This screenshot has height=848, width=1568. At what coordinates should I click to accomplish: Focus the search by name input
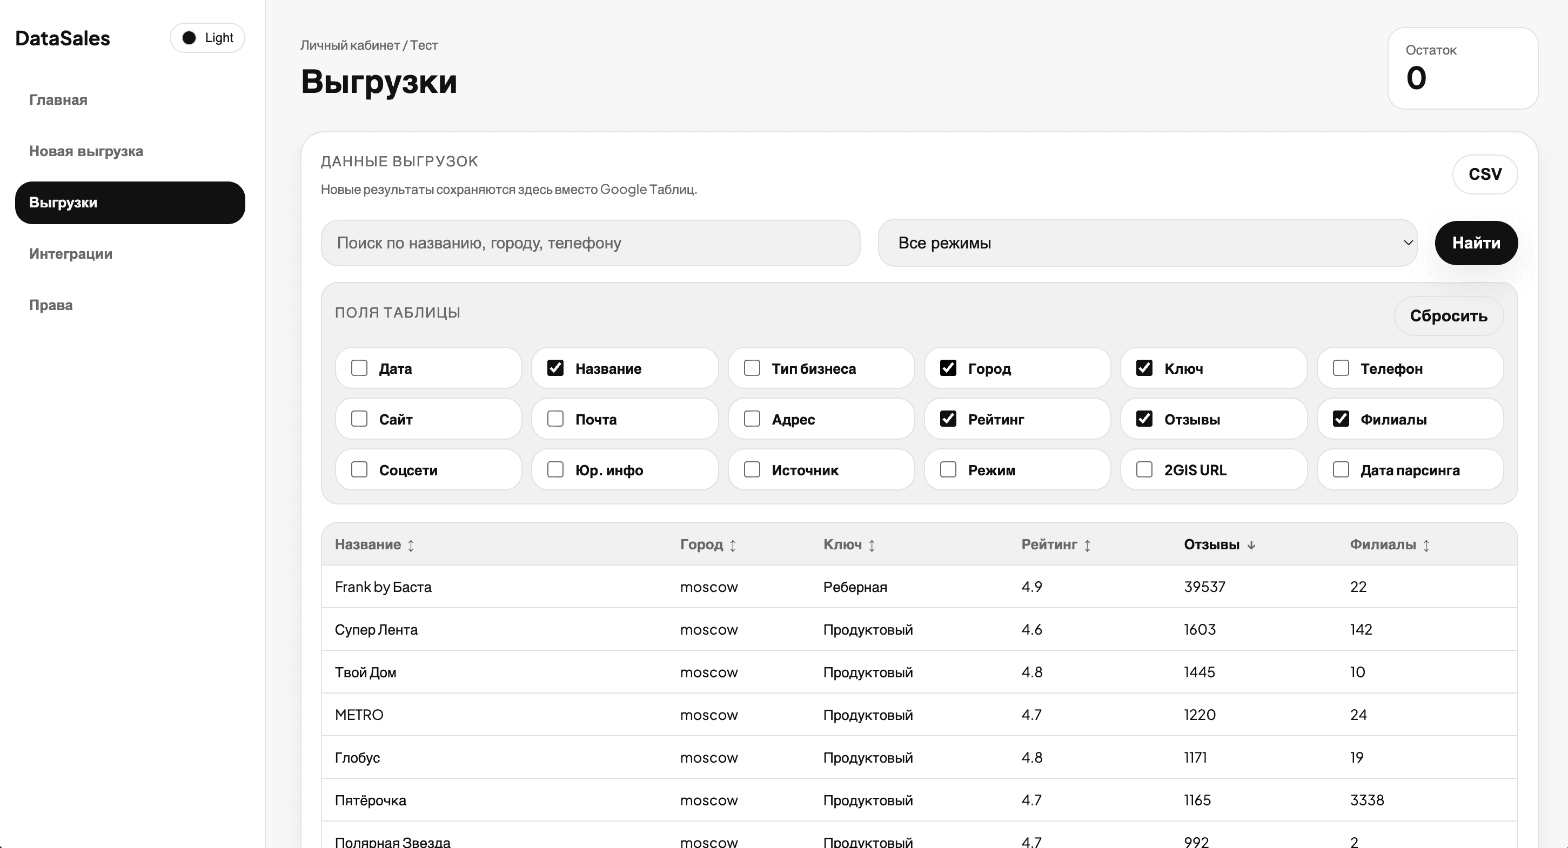coord(591,243)
